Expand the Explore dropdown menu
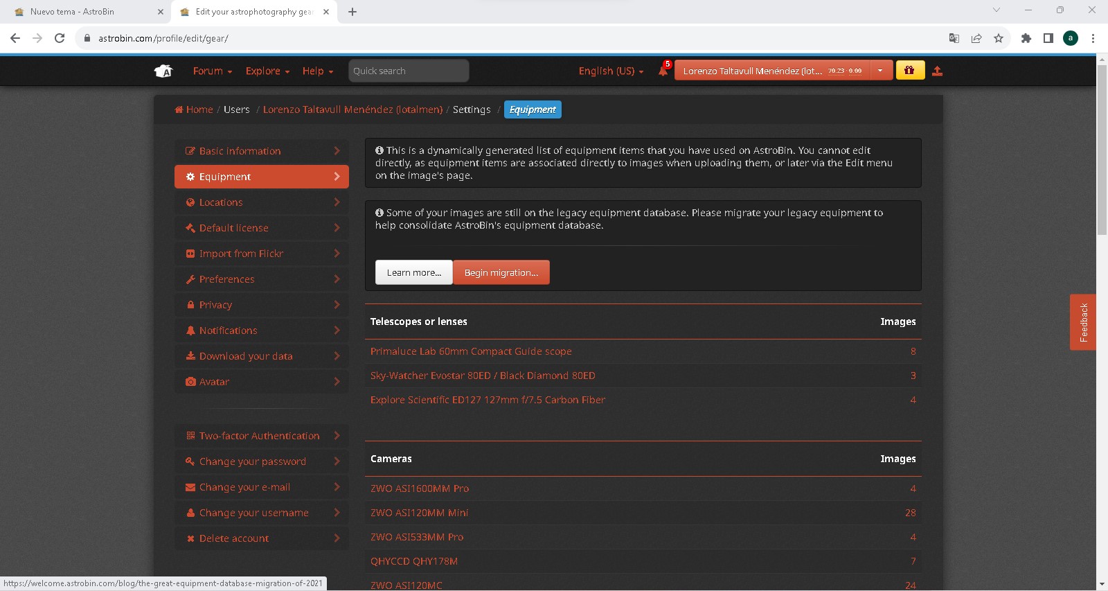 pos(267,71)
